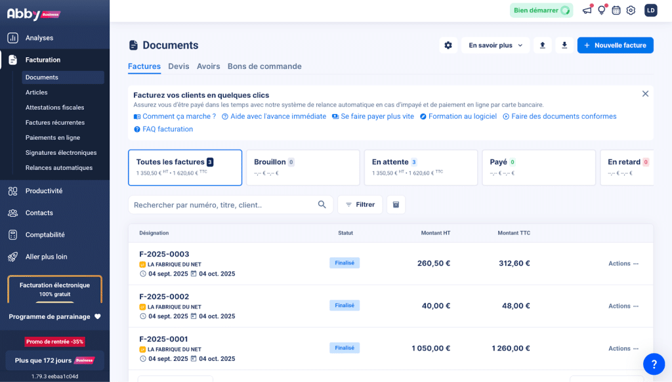Screen dimensions: 672x382
Task: Switch to the Devis tab
Action: coord(178,66)
